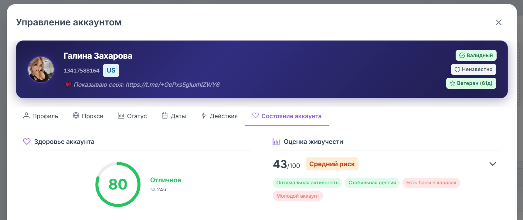Open the Профиль tab
Viewport: 523px width, 220px height.
pos(40,116)
